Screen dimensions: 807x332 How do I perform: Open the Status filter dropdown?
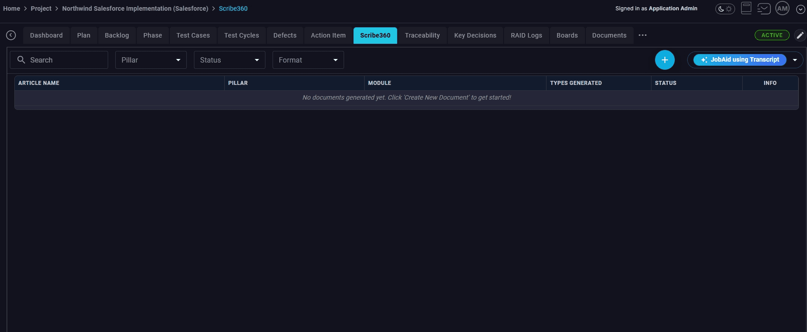coord(230,60)
